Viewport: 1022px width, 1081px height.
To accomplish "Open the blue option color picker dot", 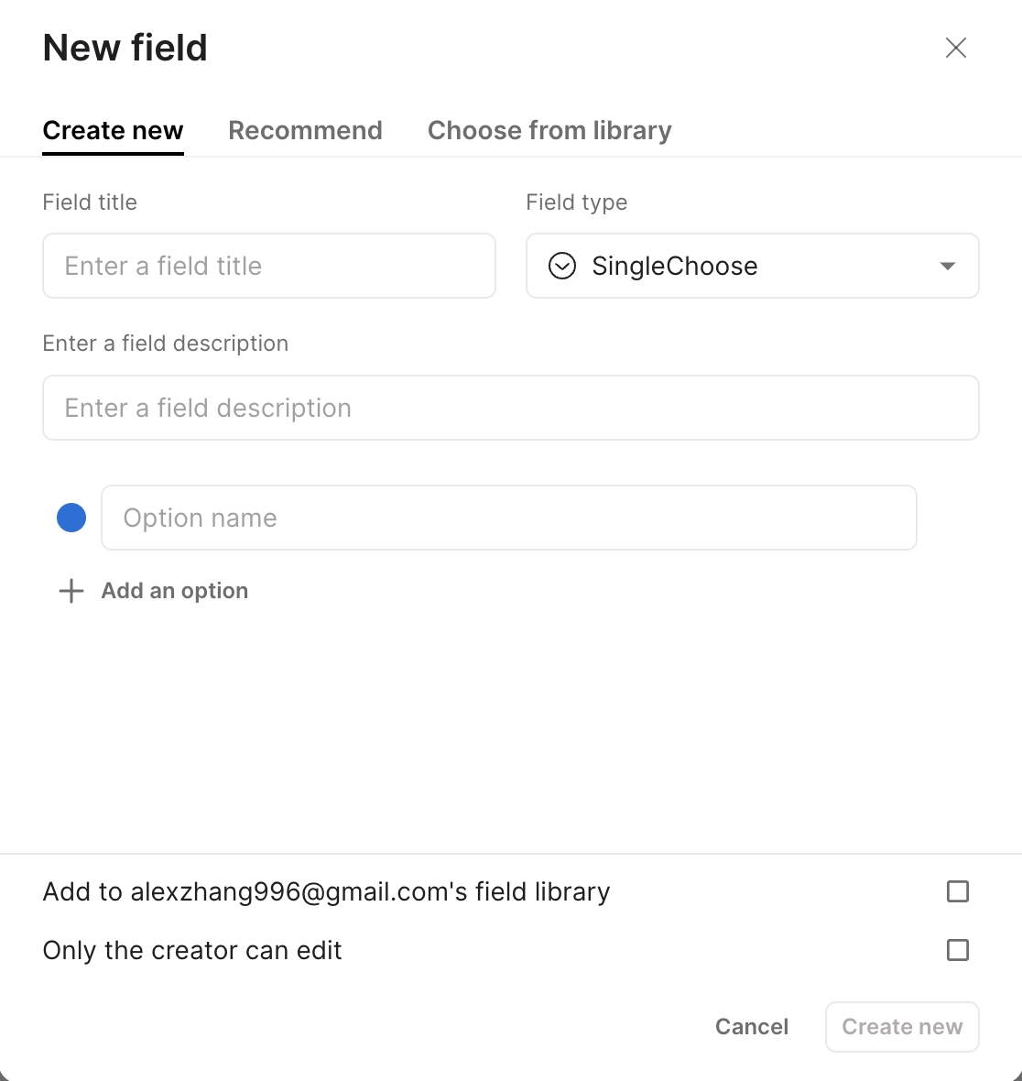I will (x=71, y=518).
